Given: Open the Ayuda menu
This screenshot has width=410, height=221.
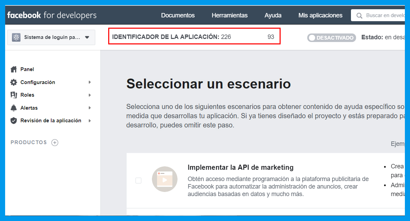Looking at the screenshot, I should point(273,15).
